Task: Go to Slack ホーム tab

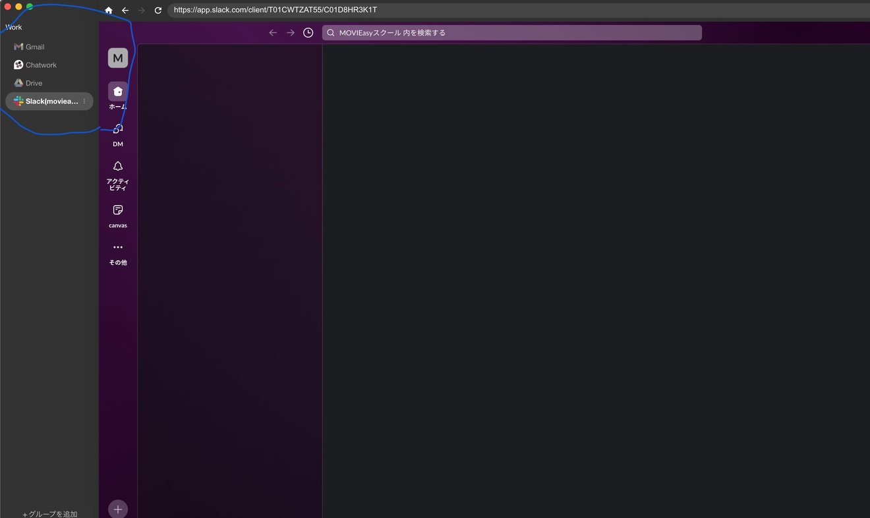Action: [118, 96]
